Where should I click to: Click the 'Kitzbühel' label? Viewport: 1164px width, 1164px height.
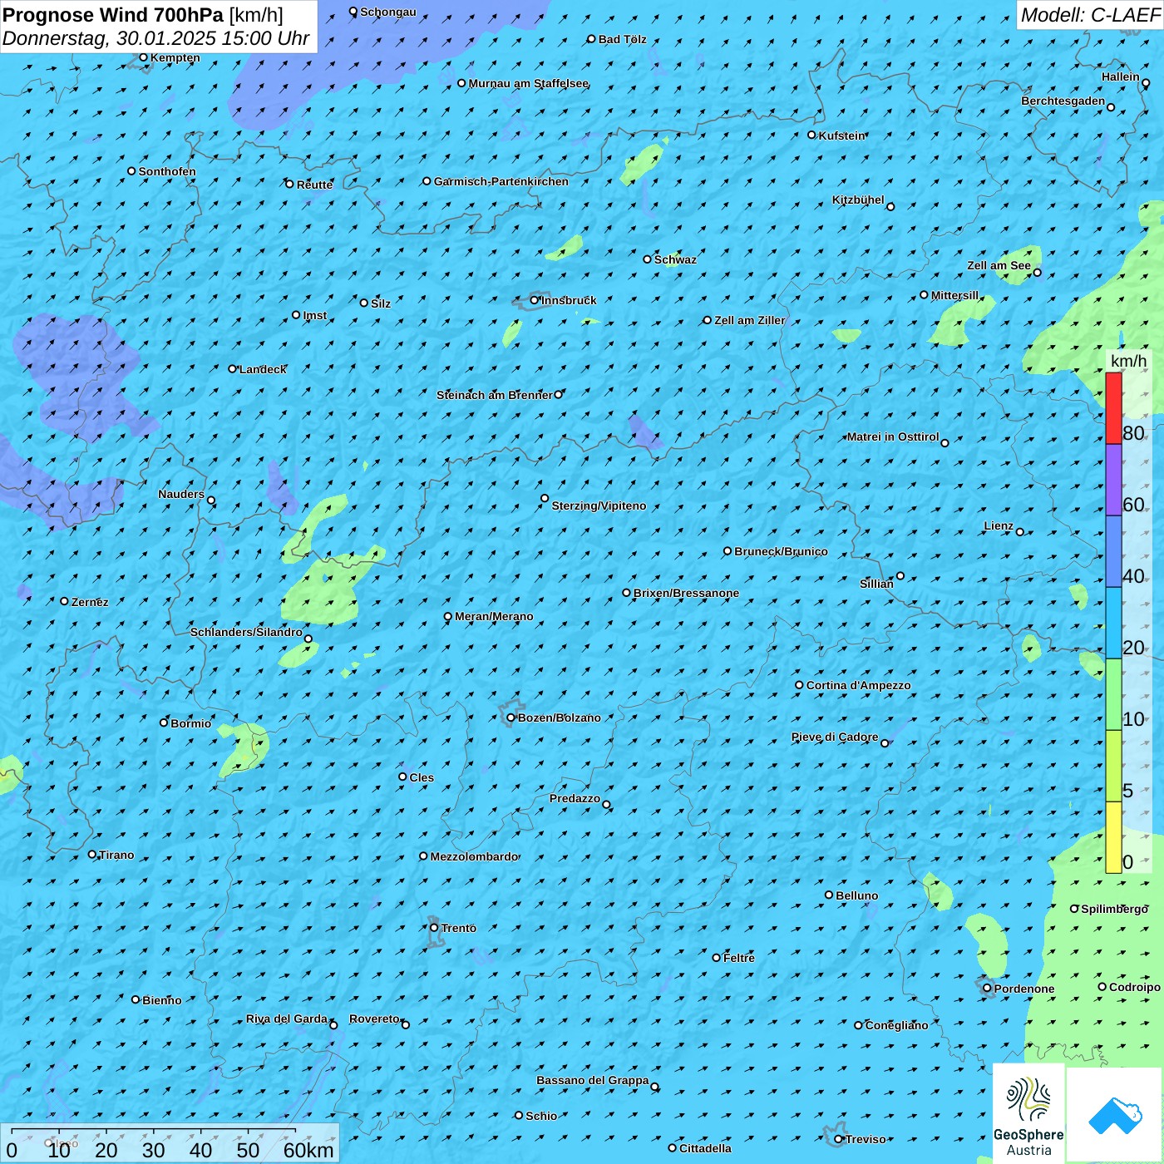click(x=858, y=200)
